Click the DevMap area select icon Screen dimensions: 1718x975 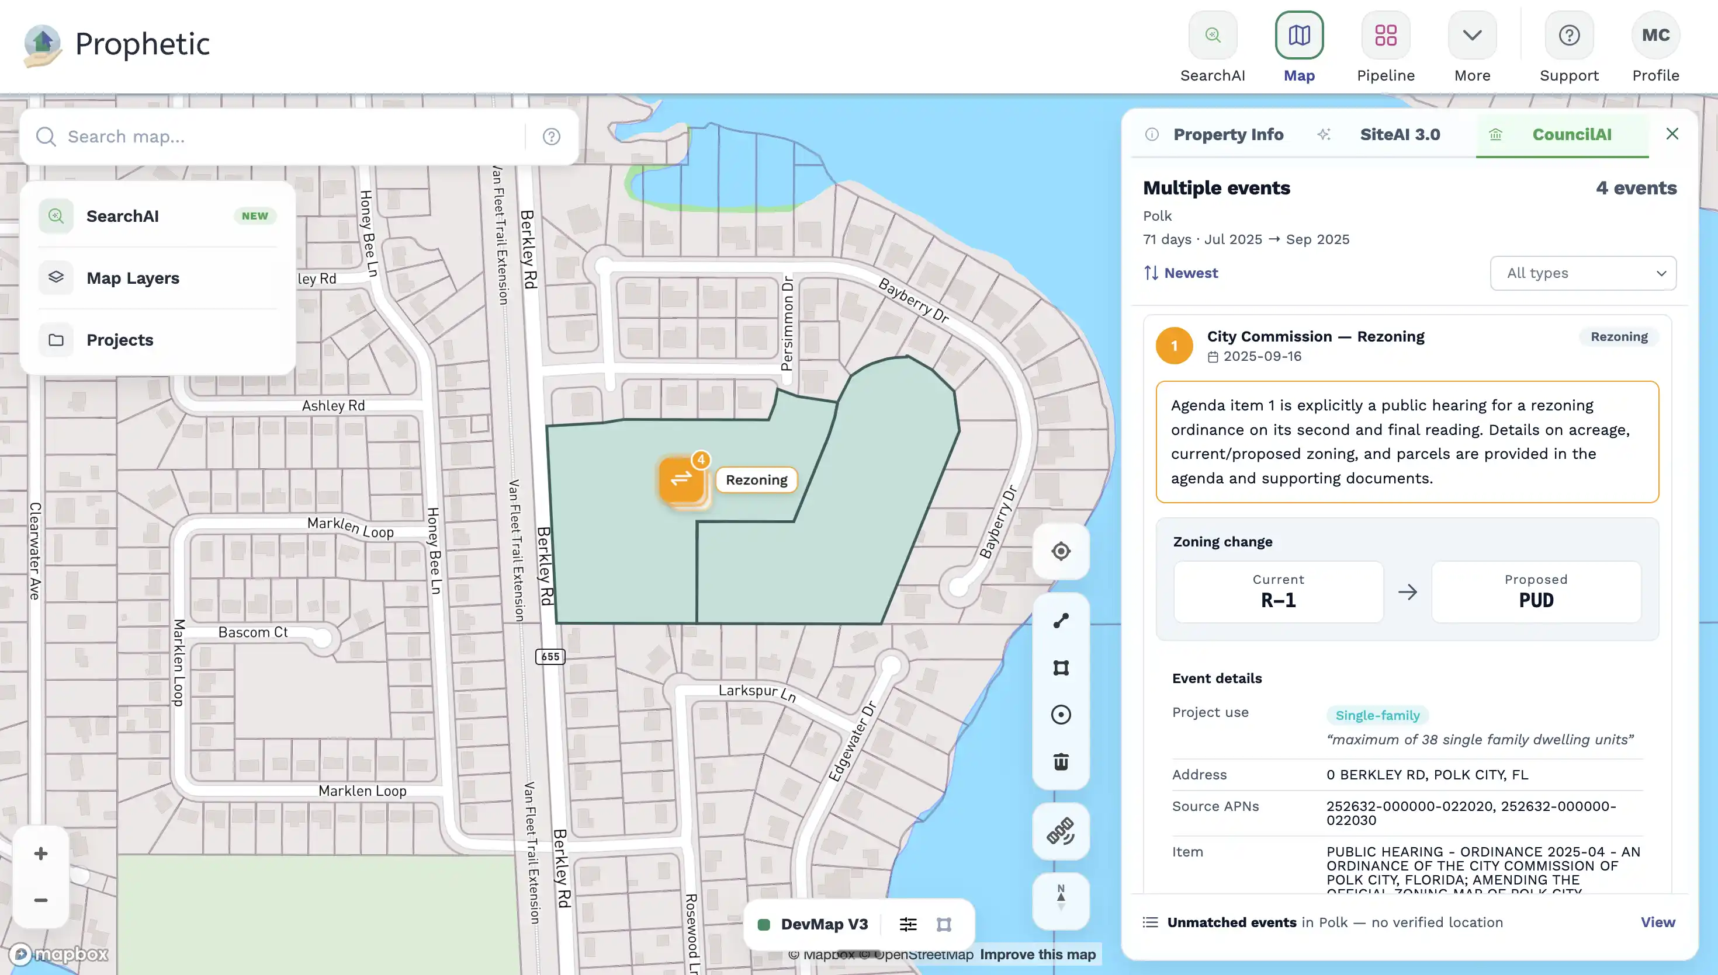coord(943,925)
